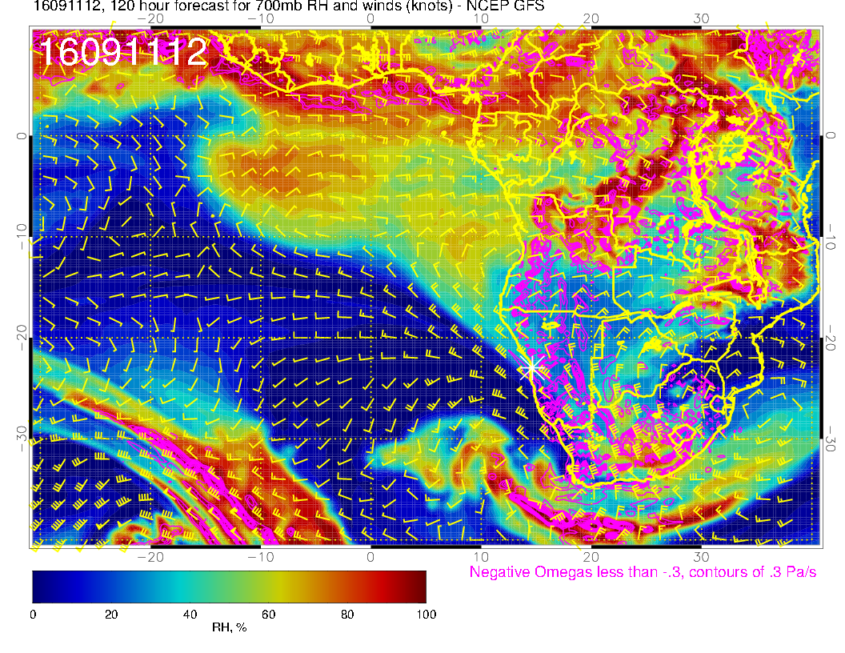
Task: Click left axis latitude label -30
Action: click(22, 439)
